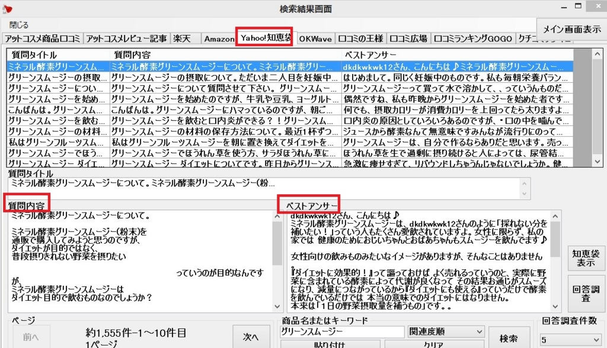Select row グリーンスムージーの摂取...
Screen dimensions: 607x348
click(290, 78)
